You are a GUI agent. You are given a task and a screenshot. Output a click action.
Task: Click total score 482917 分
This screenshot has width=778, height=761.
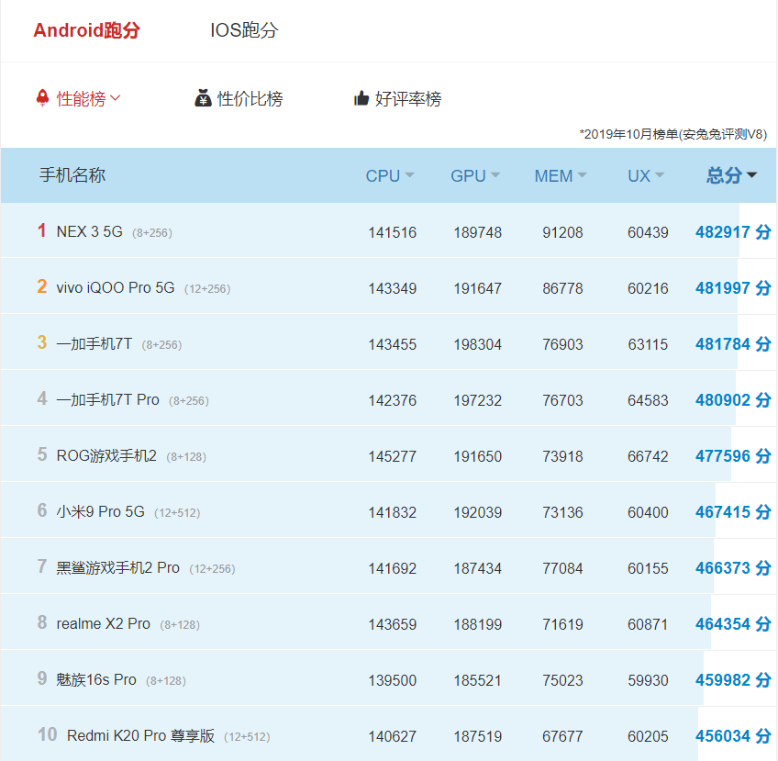pos(733,232)
